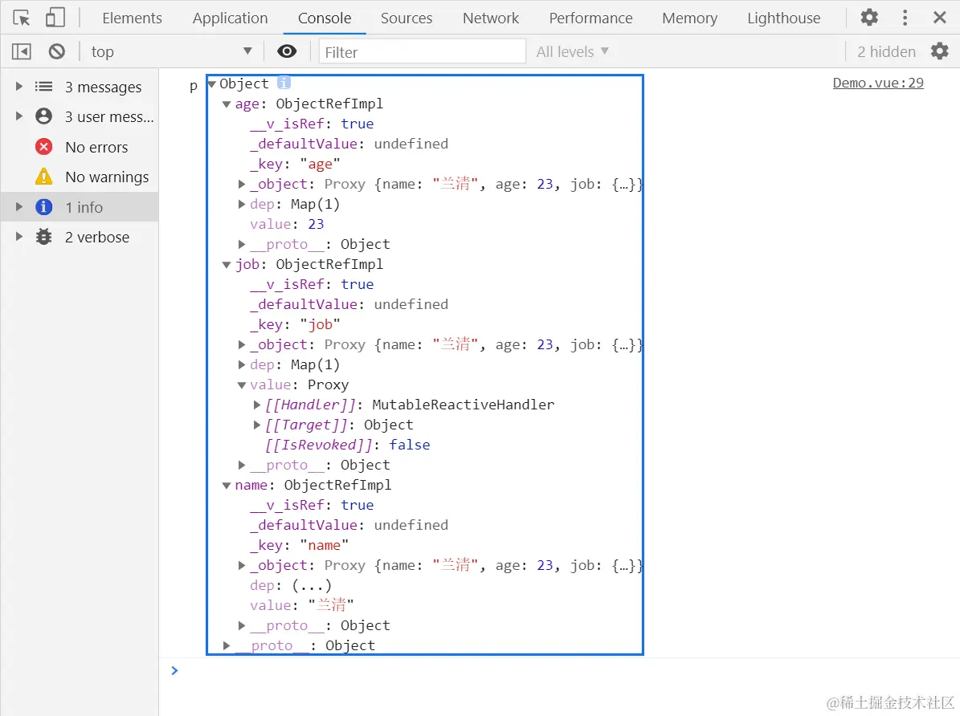This screenshot has width=960, height=716.
Task: Click the _key: "job" property
Action: 295,324
